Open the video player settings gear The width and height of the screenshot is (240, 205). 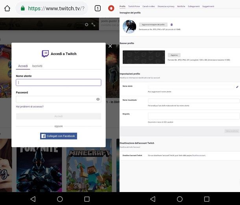click(87, 25)
